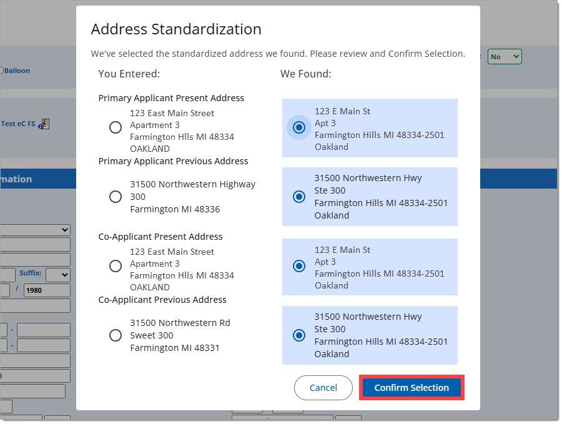Select the Balloon radio option
The width and height of the screenshot is (562, 424).
point(2,71)
